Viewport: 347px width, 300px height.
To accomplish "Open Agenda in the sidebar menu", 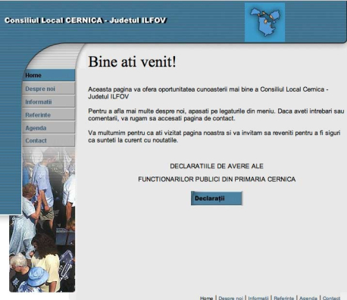I will click(48, 128).
